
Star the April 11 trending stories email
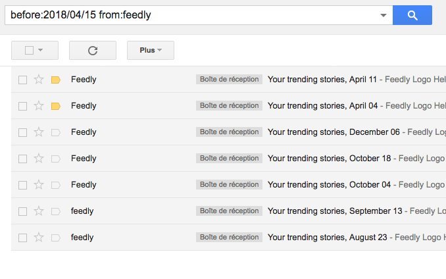[39, 80]
